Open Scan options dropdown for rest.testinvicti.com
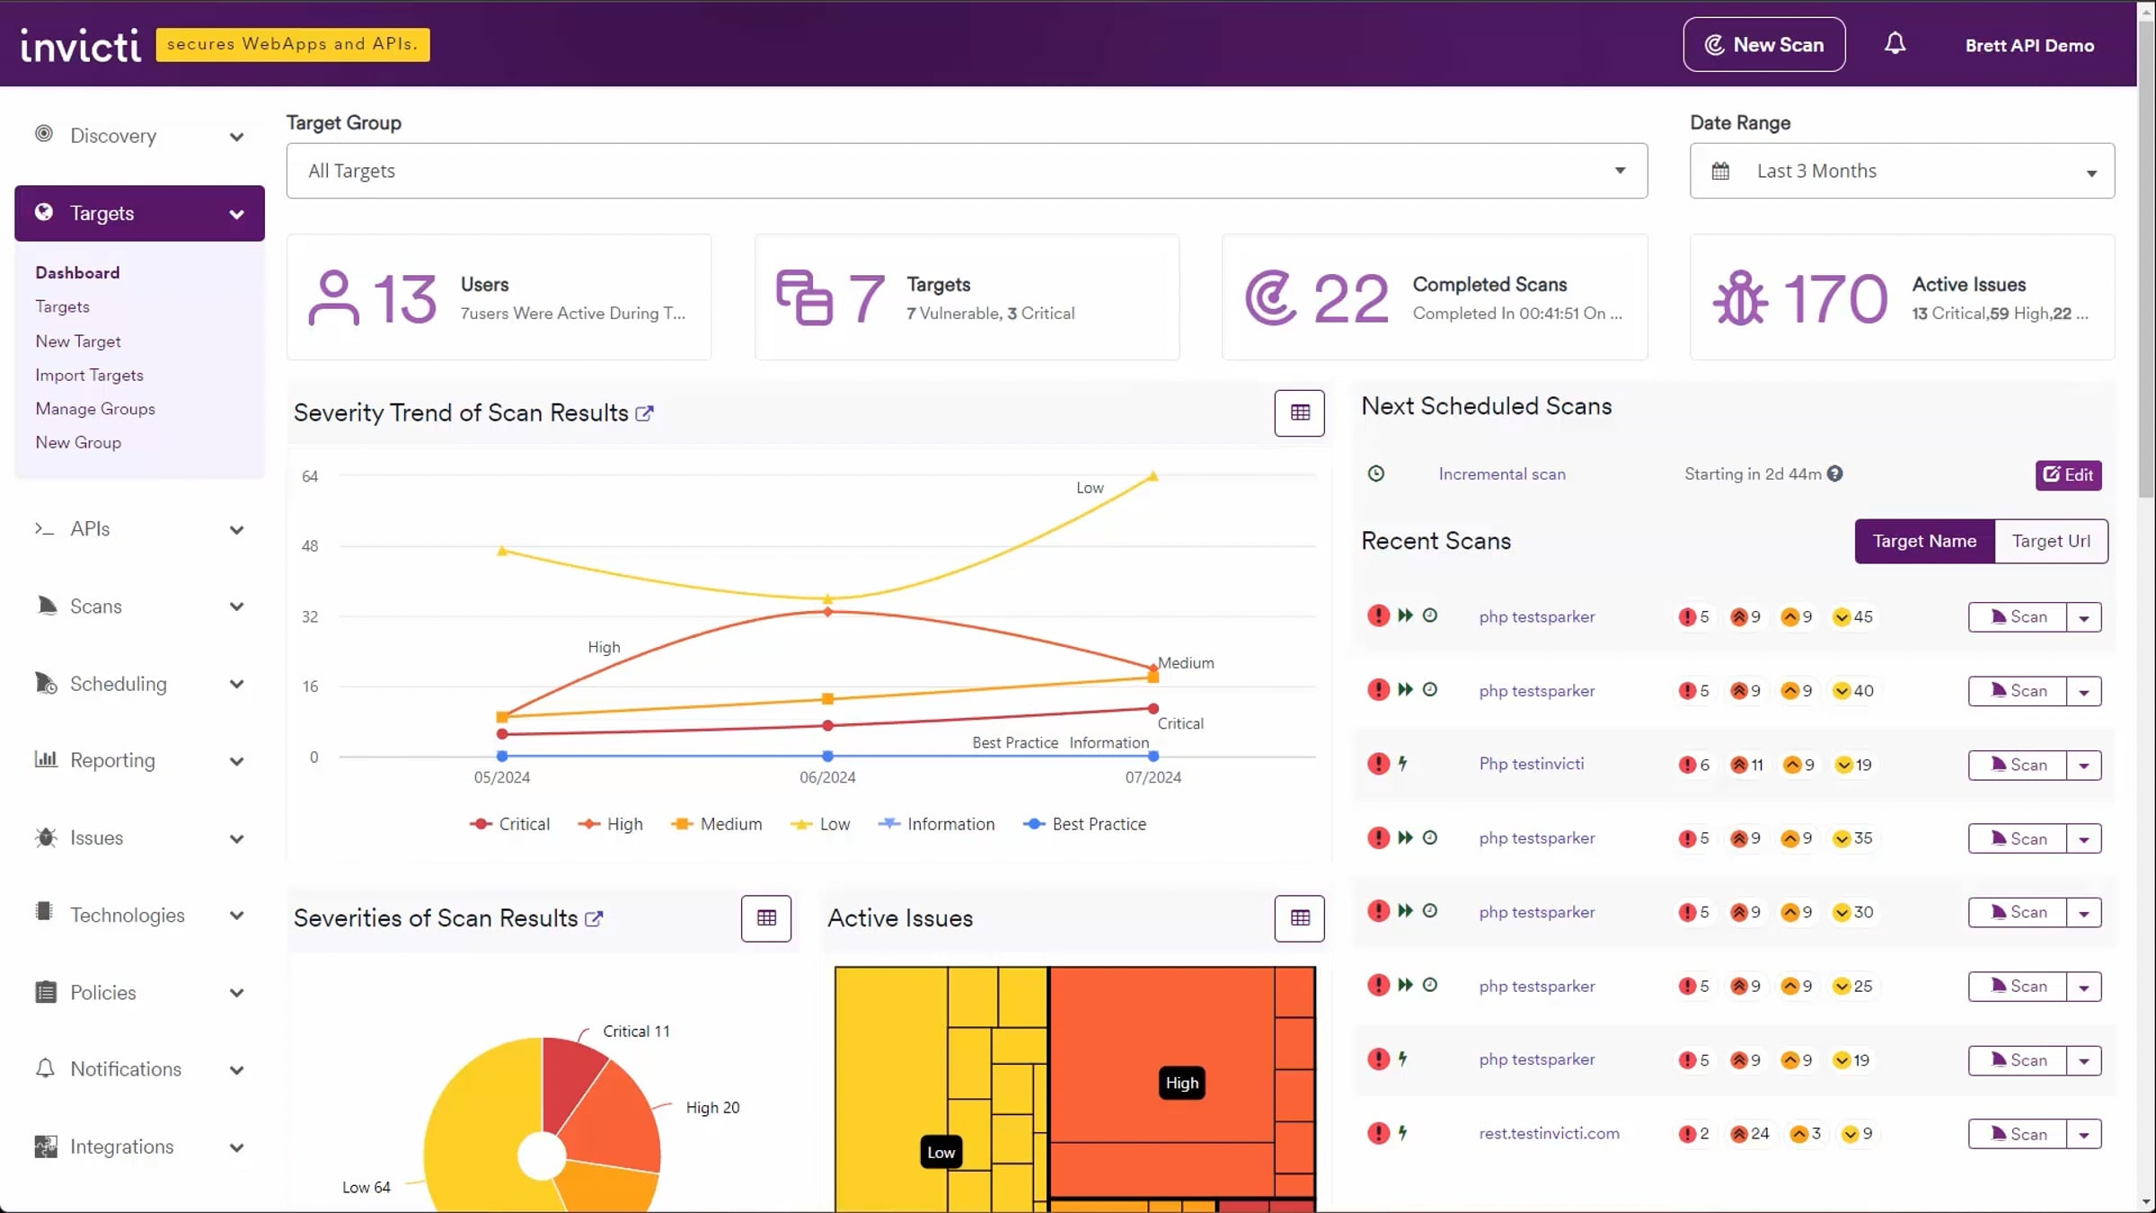The height and width of the screenshot is (1213, 2156). tap(2084, 1135)
